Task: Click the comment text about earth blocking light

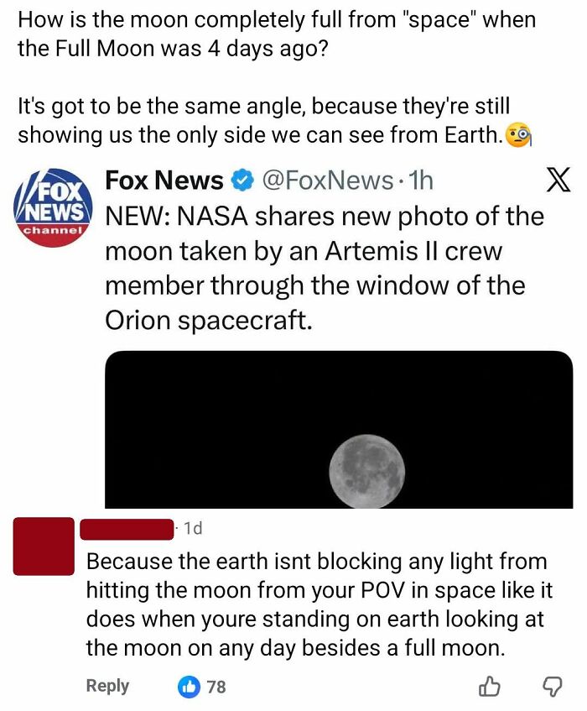Action: (319, 604)
